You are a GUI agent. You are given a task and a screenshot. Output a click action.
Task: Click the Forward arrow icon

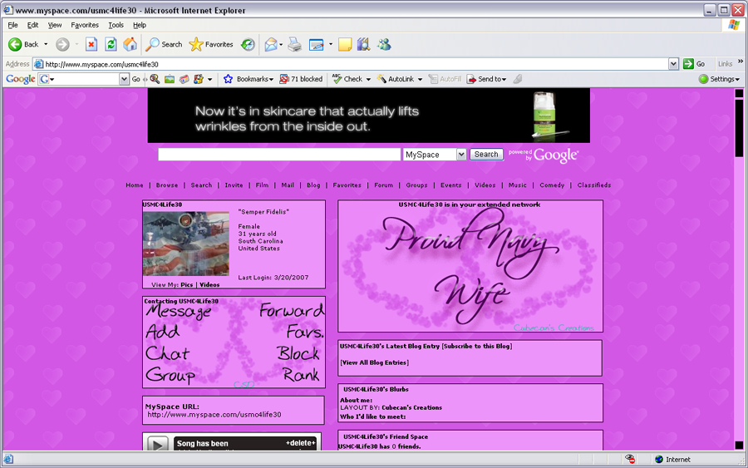pos(62,44)
